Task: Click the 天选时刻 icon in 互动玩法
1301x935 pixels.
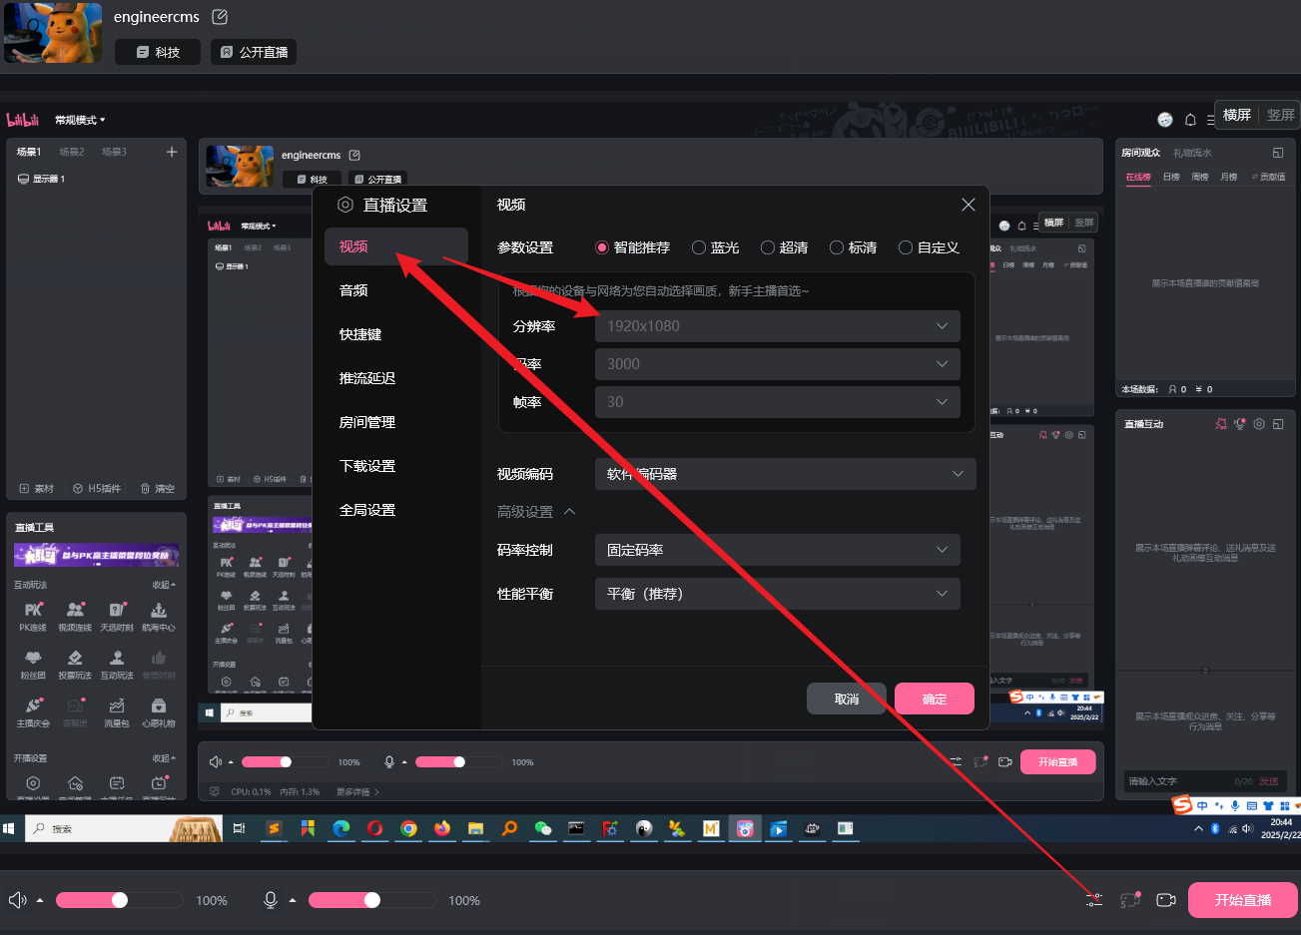Action: tap(117, 611)
